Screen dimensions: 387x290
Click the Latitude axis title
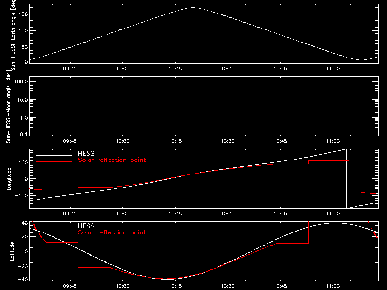pos(12,251)
